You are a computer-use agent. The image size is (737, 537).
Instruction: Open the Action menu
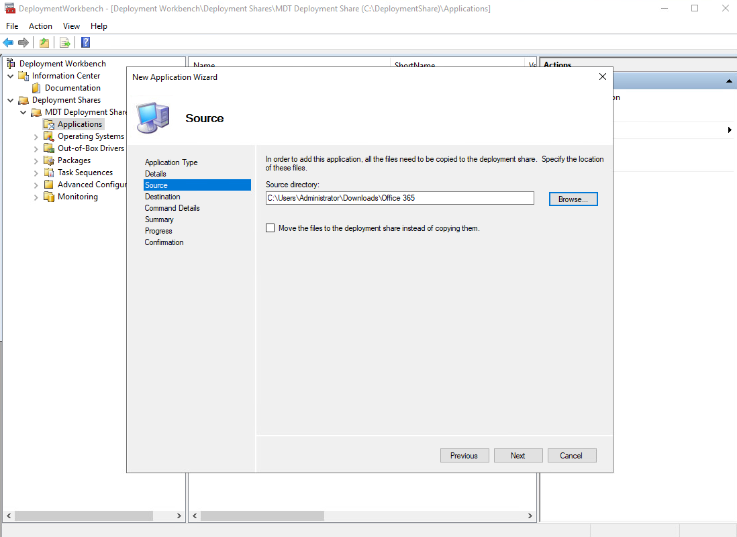tap(40, 26)
